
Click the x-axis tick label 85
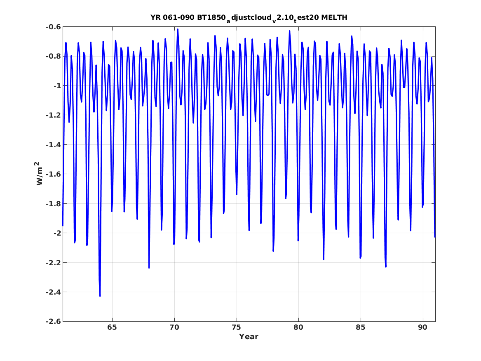(x=361, y=327)
